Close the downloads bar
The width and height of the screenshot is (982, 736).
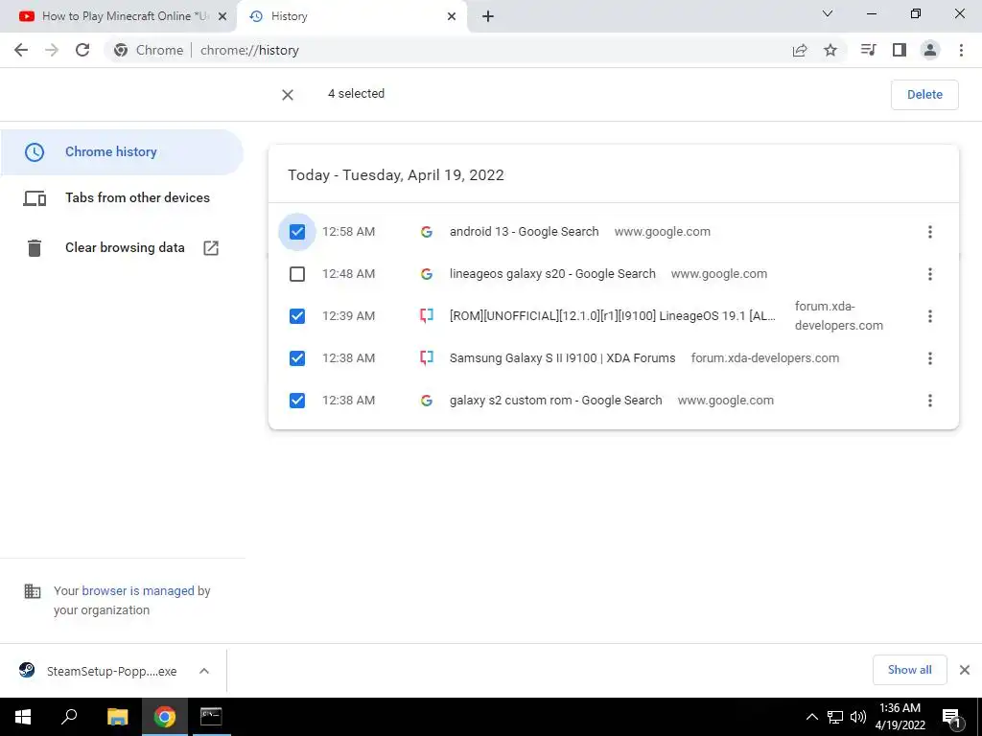[x=965, y=670]
